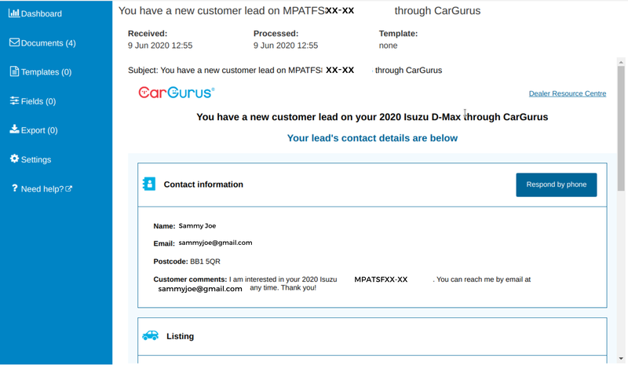
Task: Click the help question mark icon
Action: [x=15, y=188]
